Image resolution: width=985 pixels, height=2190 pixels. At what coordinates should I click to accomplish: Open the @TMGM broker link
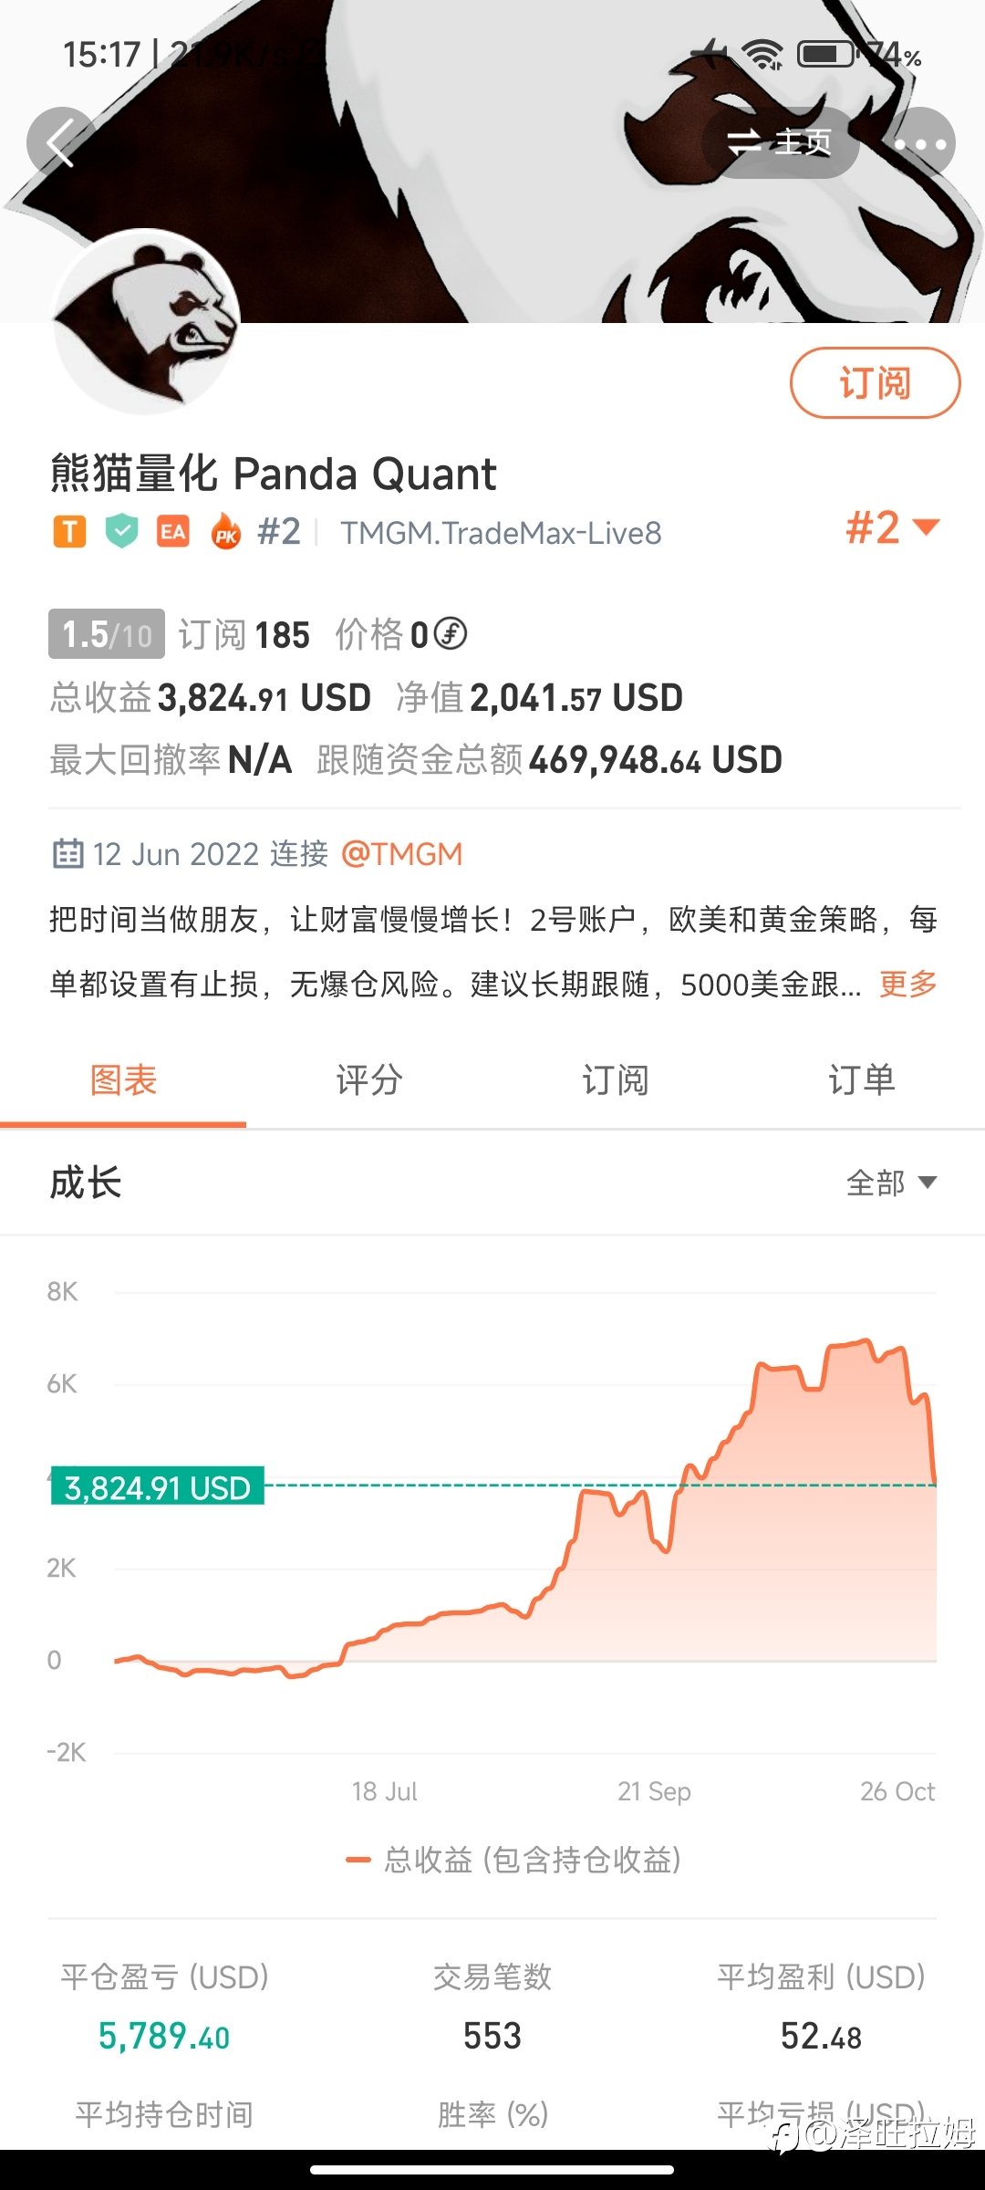click(401, 854)
